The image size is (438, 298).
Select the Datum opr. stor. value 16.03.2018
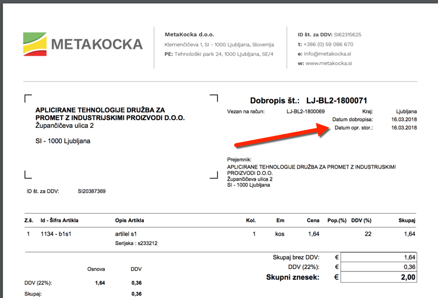coord(404,128)
